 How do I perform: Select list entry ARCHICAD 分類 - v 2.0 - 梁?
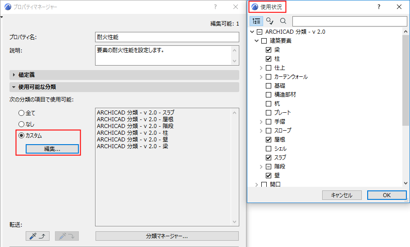pos(132,146)
